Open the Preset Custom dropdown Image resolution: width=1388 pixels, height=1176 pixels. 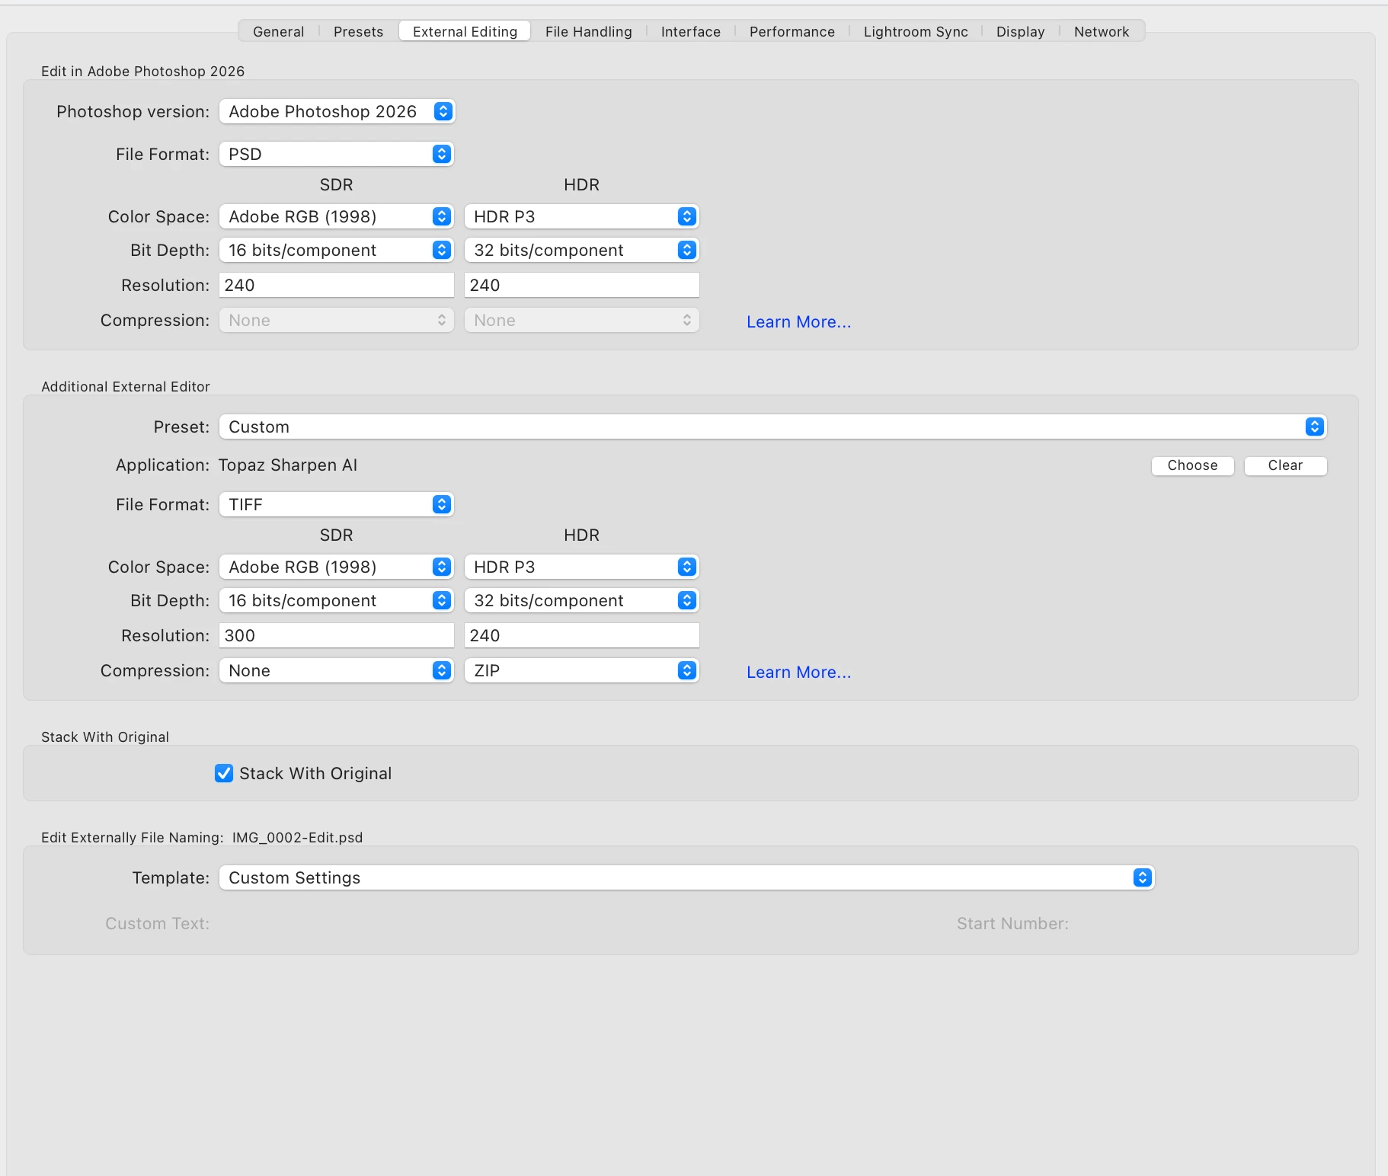tap(772, 427)
